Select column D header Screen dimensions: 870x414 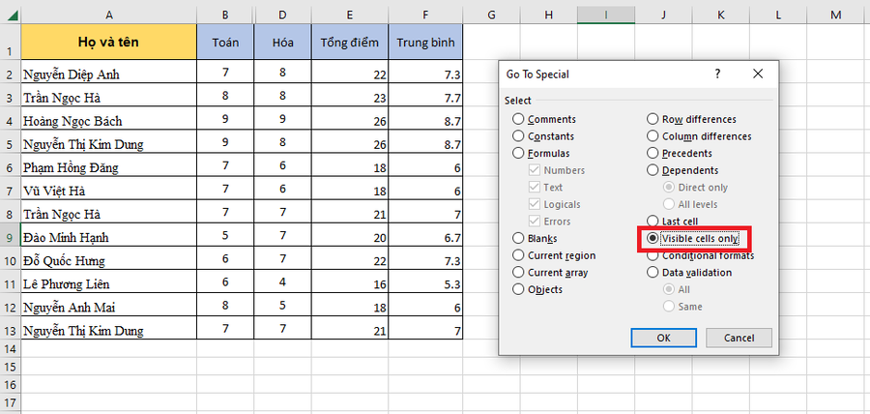pyautogui.click(x=282, y=15)
